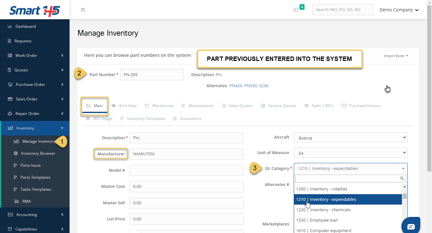The image size is (432, 233).
Task: Click search magnifier icon in GL Category dropdown
Action: pos(402,179)
